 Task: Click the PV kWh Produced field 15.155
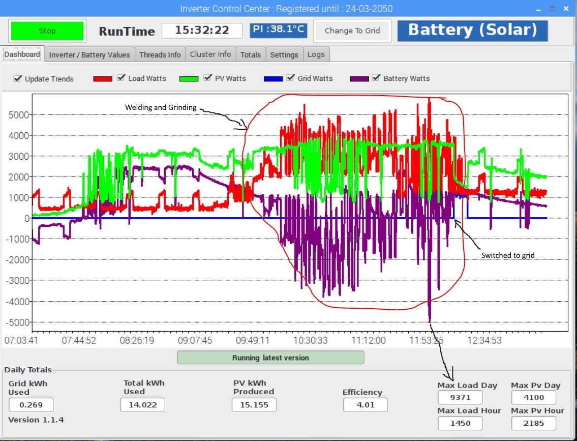[x=254, y=405]
